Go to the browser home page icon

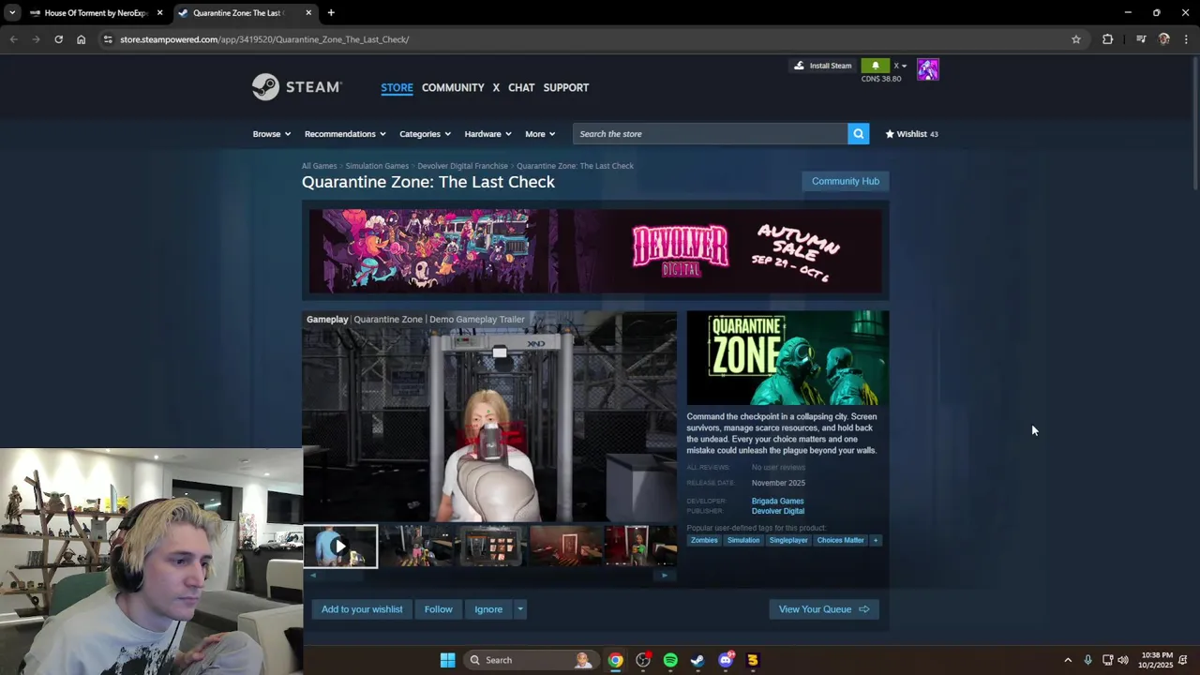[81, 39]
